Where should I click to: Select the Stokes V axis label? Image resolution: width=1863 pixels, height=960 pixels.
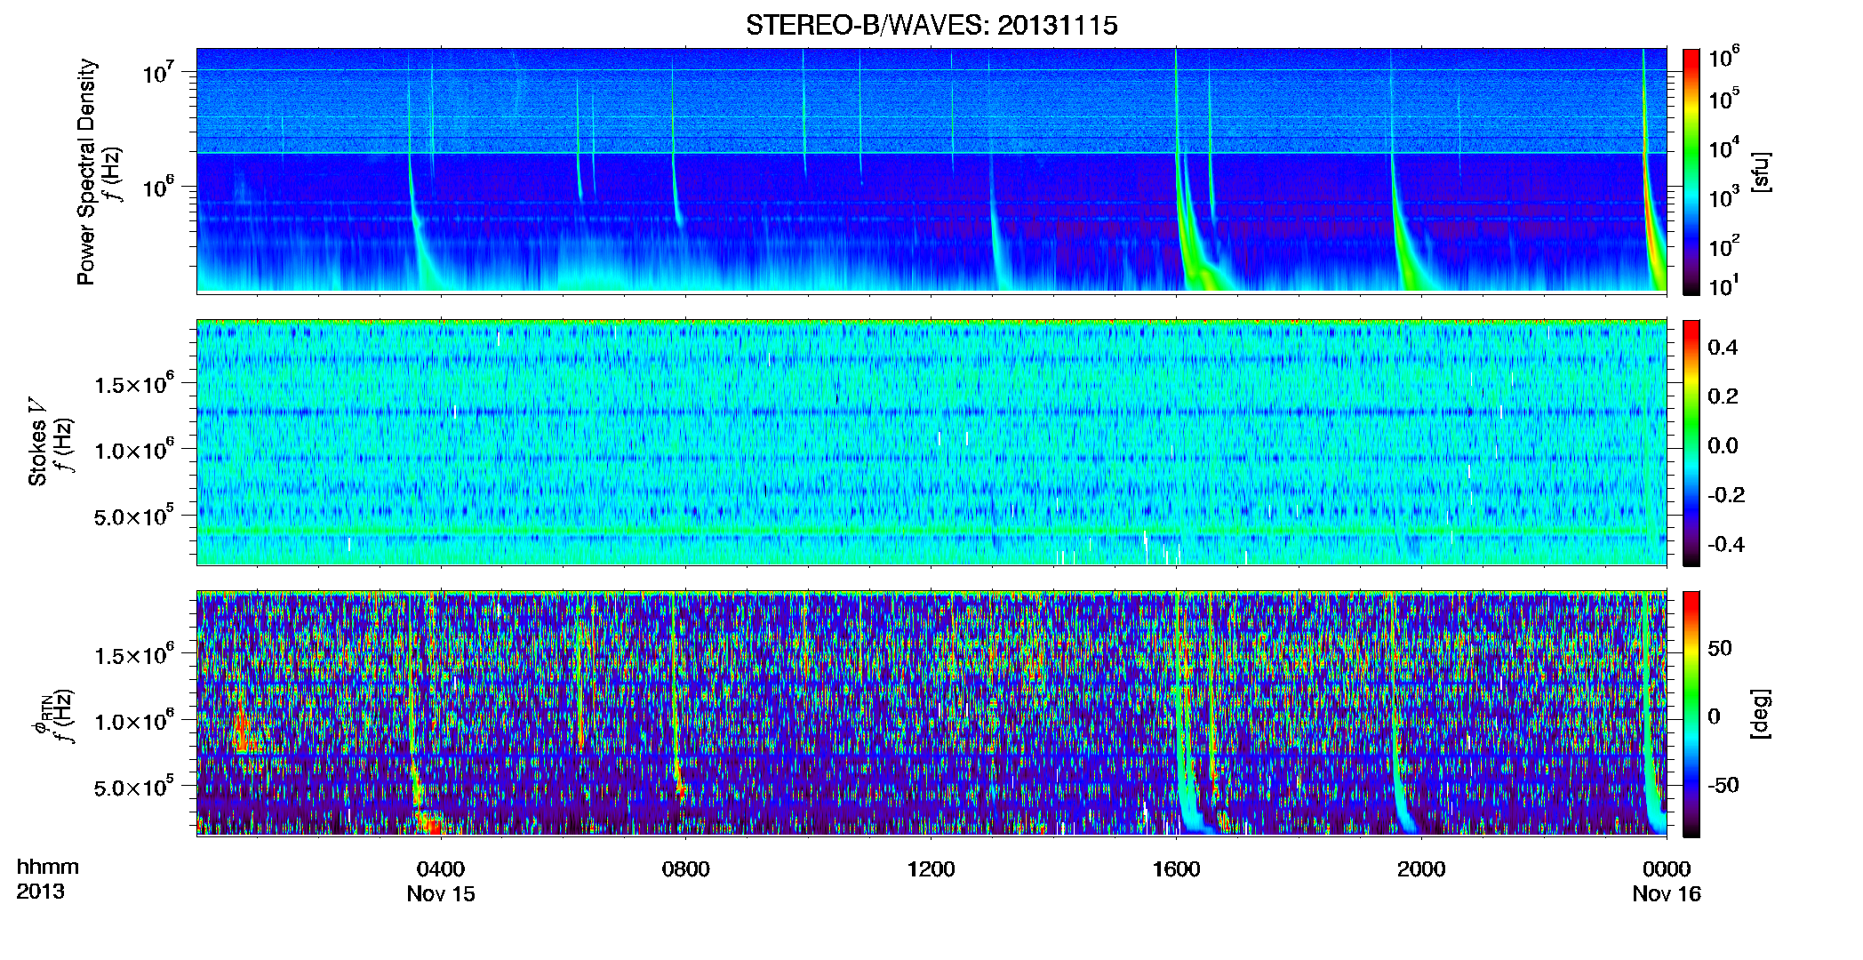click(37, 441)
